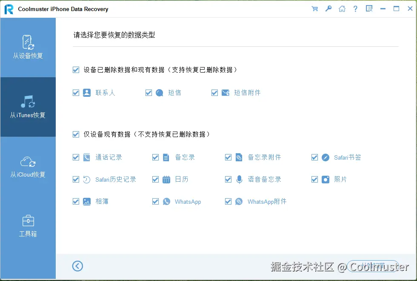Click the home icon in title bar

(x=342, y=8)
